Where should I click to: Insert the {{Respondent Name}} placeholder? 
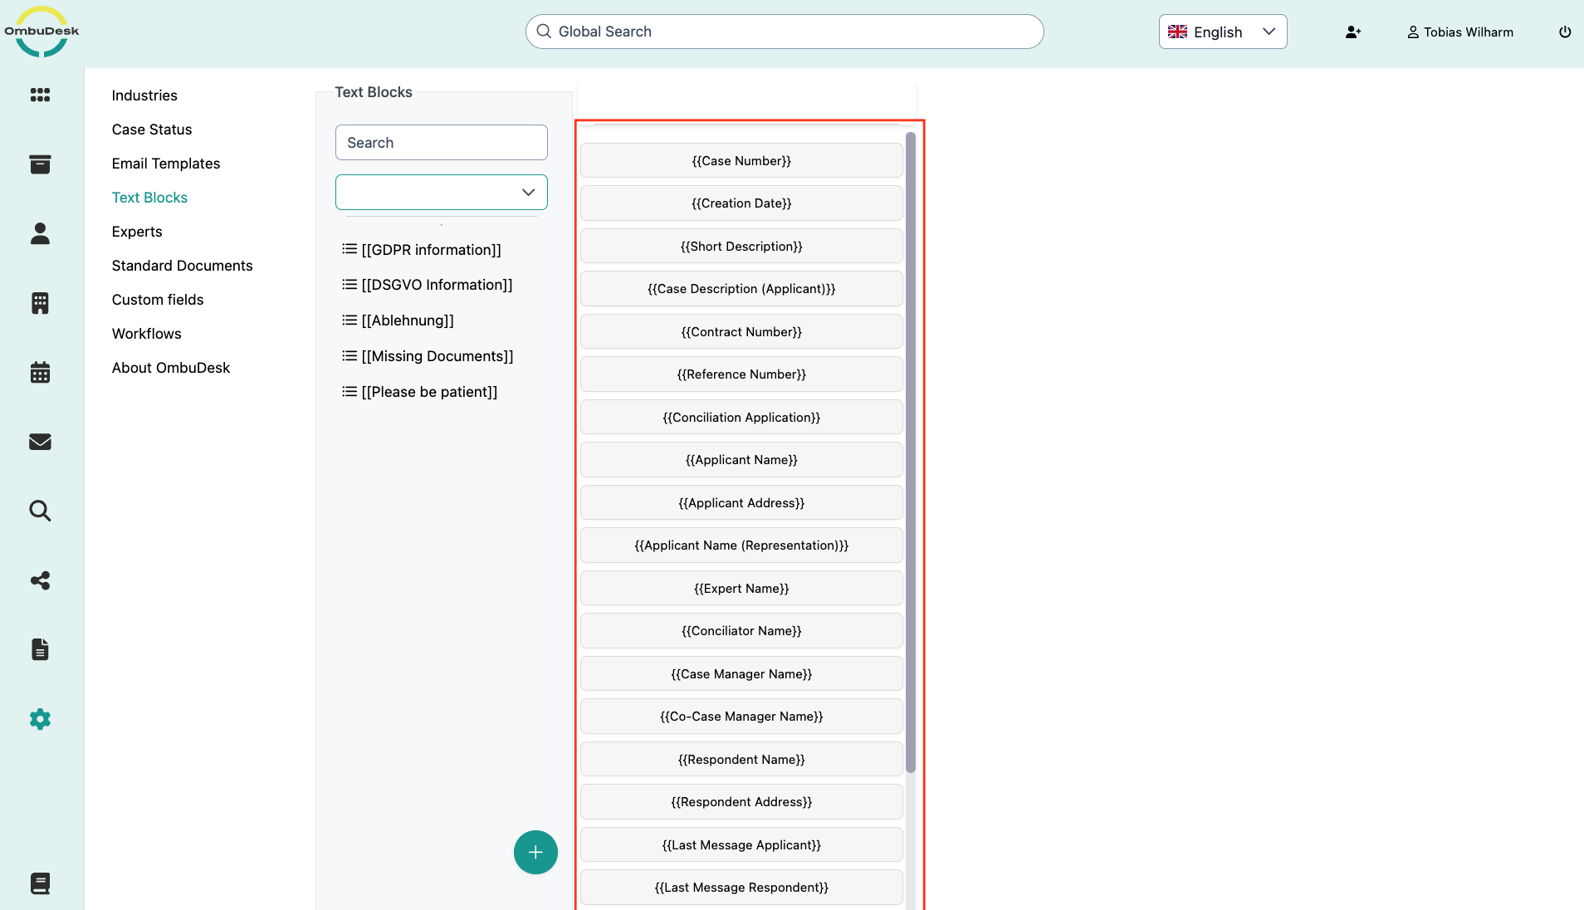(741, 759)
